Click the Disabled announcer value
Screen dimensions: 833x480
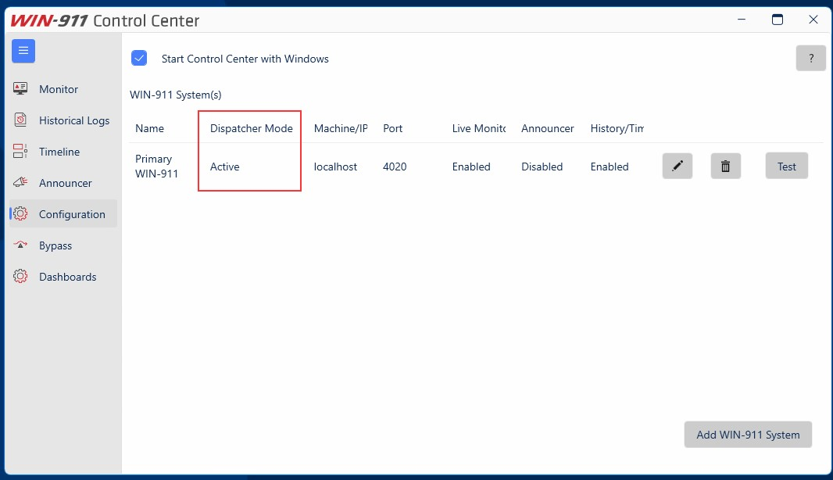(x=542, y=167)
